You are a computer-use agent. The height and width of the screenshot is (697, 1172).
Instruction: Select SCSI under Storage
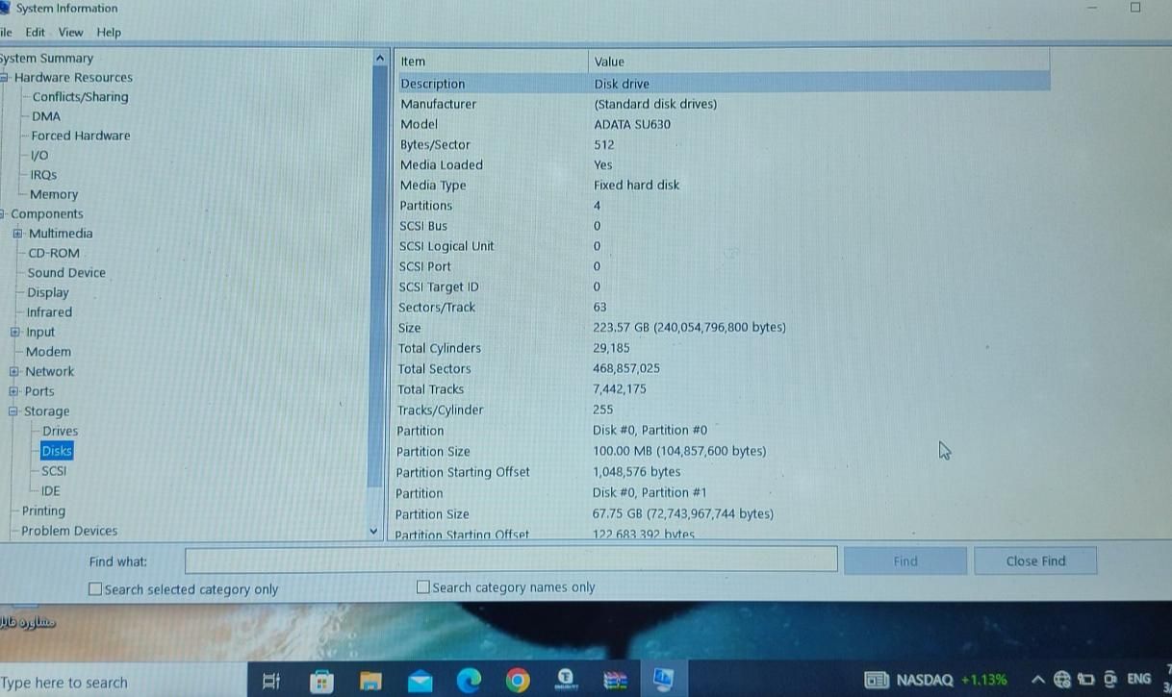tap(54, 471)
